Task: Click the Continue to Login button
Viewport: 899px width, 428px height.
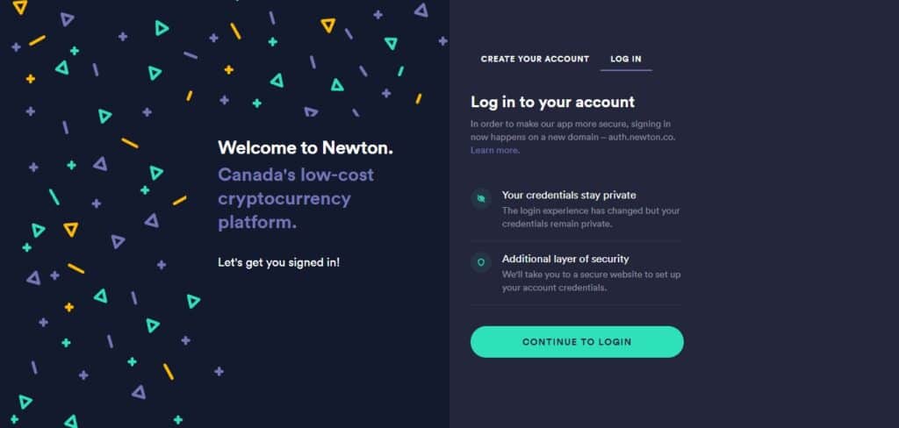Action: click(577, 342)
